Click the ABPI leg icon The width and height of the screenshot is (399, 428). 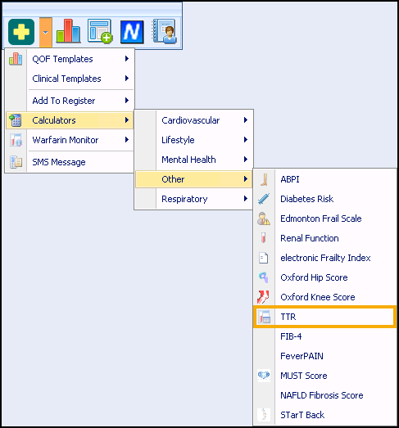click(264, 179)
